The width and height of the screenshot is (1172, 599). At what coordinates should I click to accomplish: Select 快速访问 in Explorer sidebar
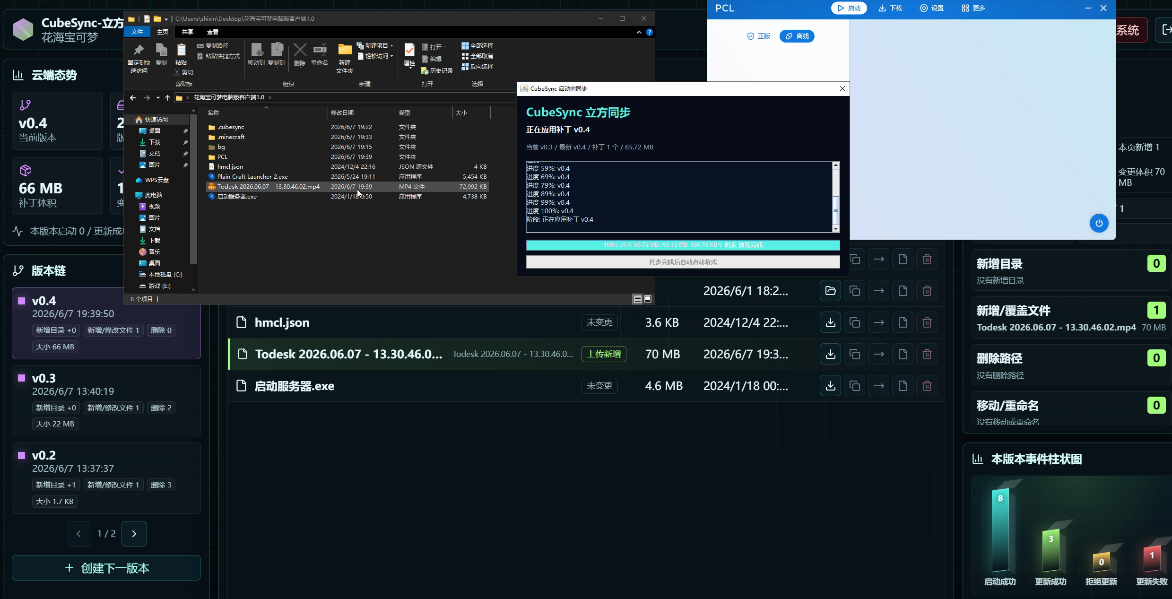pos(156,120)
